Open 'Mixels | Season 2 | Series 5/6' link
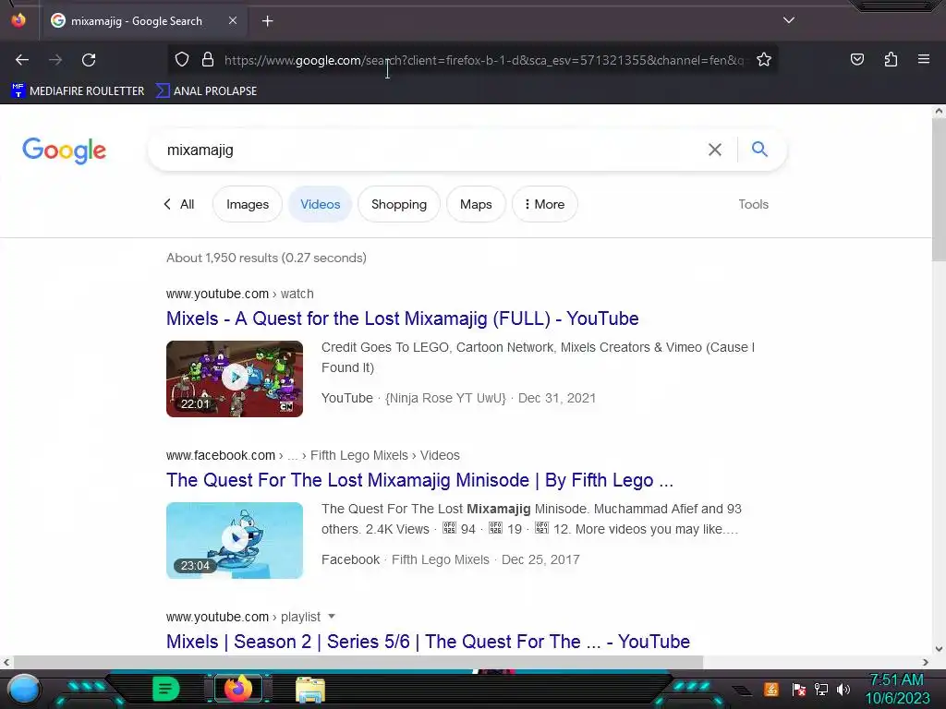Screen dimensions: 946x709 (x=429, y=642)
